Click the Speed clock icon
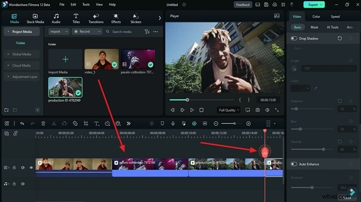Viewport: 361px width, 202px height. (x=107, y=124)
